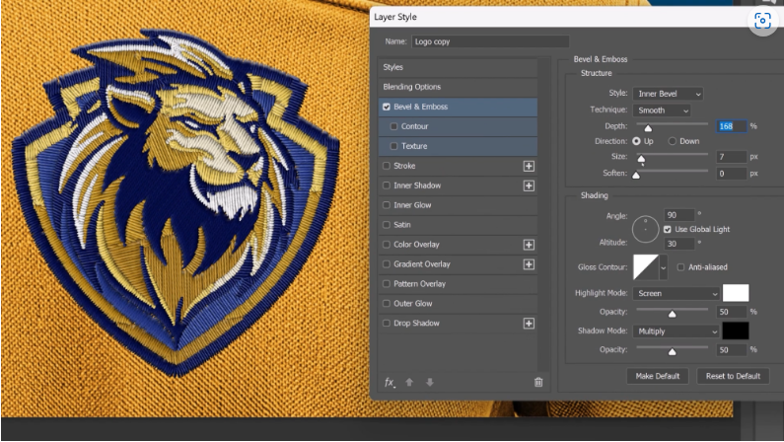Open the fx effects menu icon
This screenshot has height=442, width=784.
coord(390,383)
